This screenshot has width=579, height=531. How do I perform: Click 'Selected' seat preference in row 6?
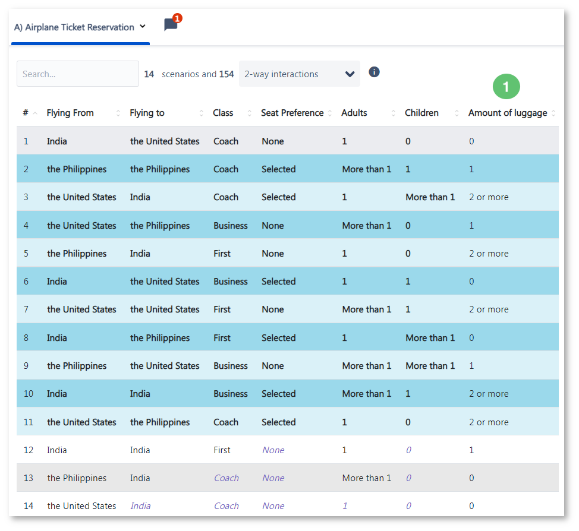coord(279,282)
